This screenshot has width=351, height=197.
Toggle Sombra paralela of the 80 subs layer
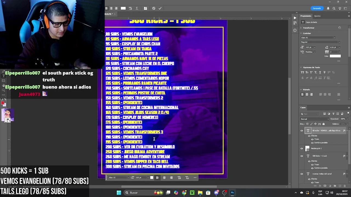312,143
